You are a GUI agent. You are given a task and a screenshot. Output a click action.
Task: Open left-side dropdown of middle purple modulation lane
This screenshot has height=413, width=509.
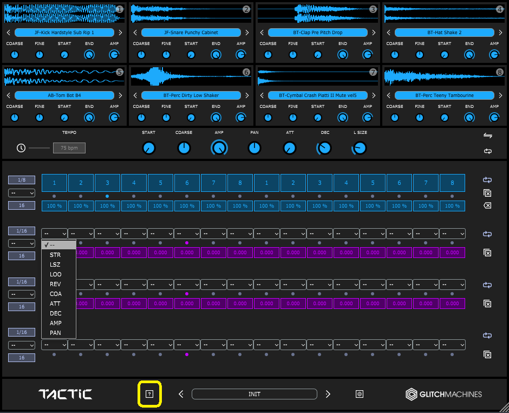pos(22,294)
